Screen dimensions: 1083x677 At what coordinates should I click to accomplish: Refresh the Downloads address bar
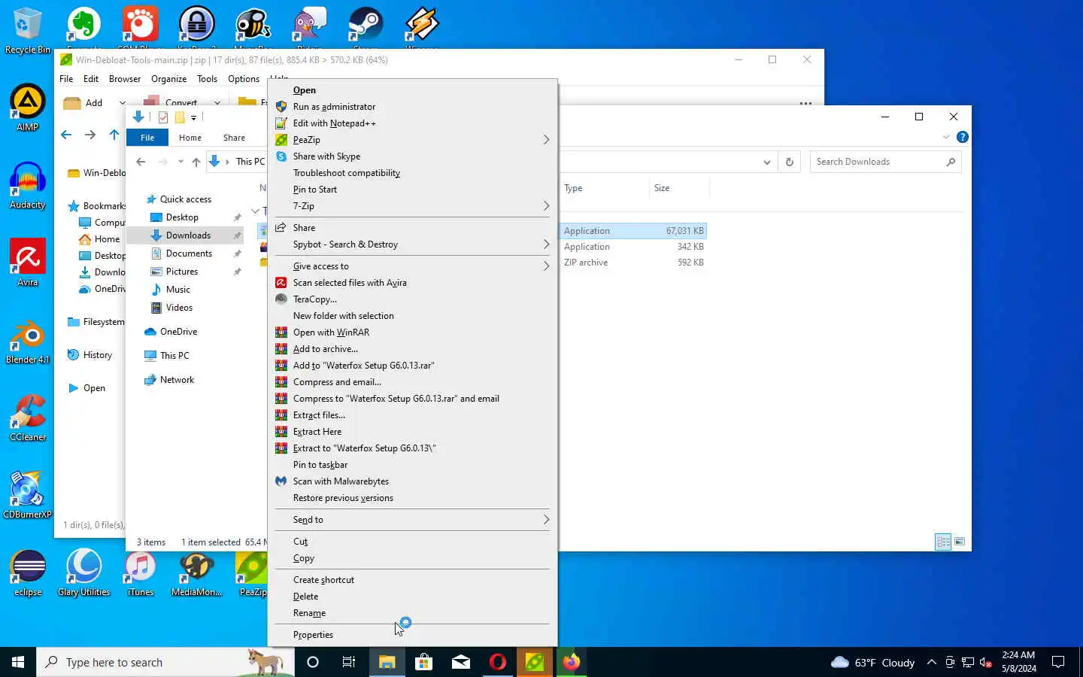(789, 162)
